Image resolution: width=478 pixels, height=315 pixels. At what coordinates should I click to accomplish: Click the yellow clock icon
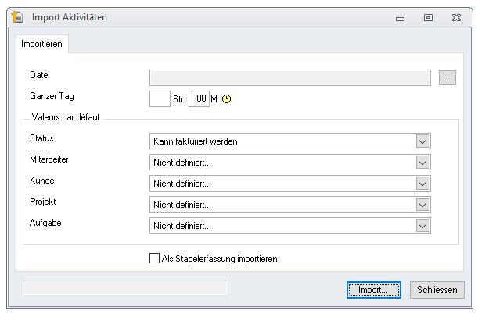pos(226,99)
